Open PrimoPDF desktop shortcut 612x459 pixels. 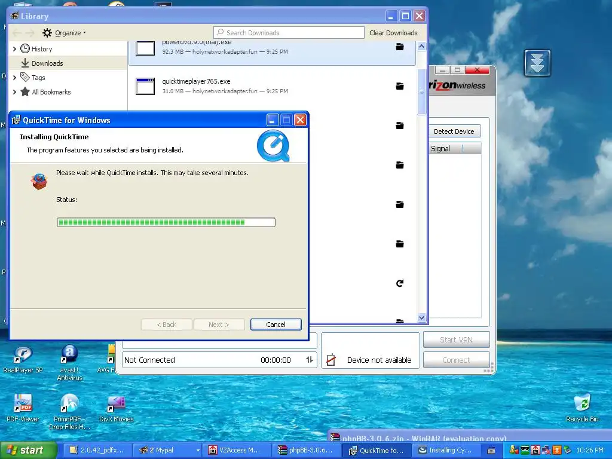pyautogui.click(x=69, y=412)
